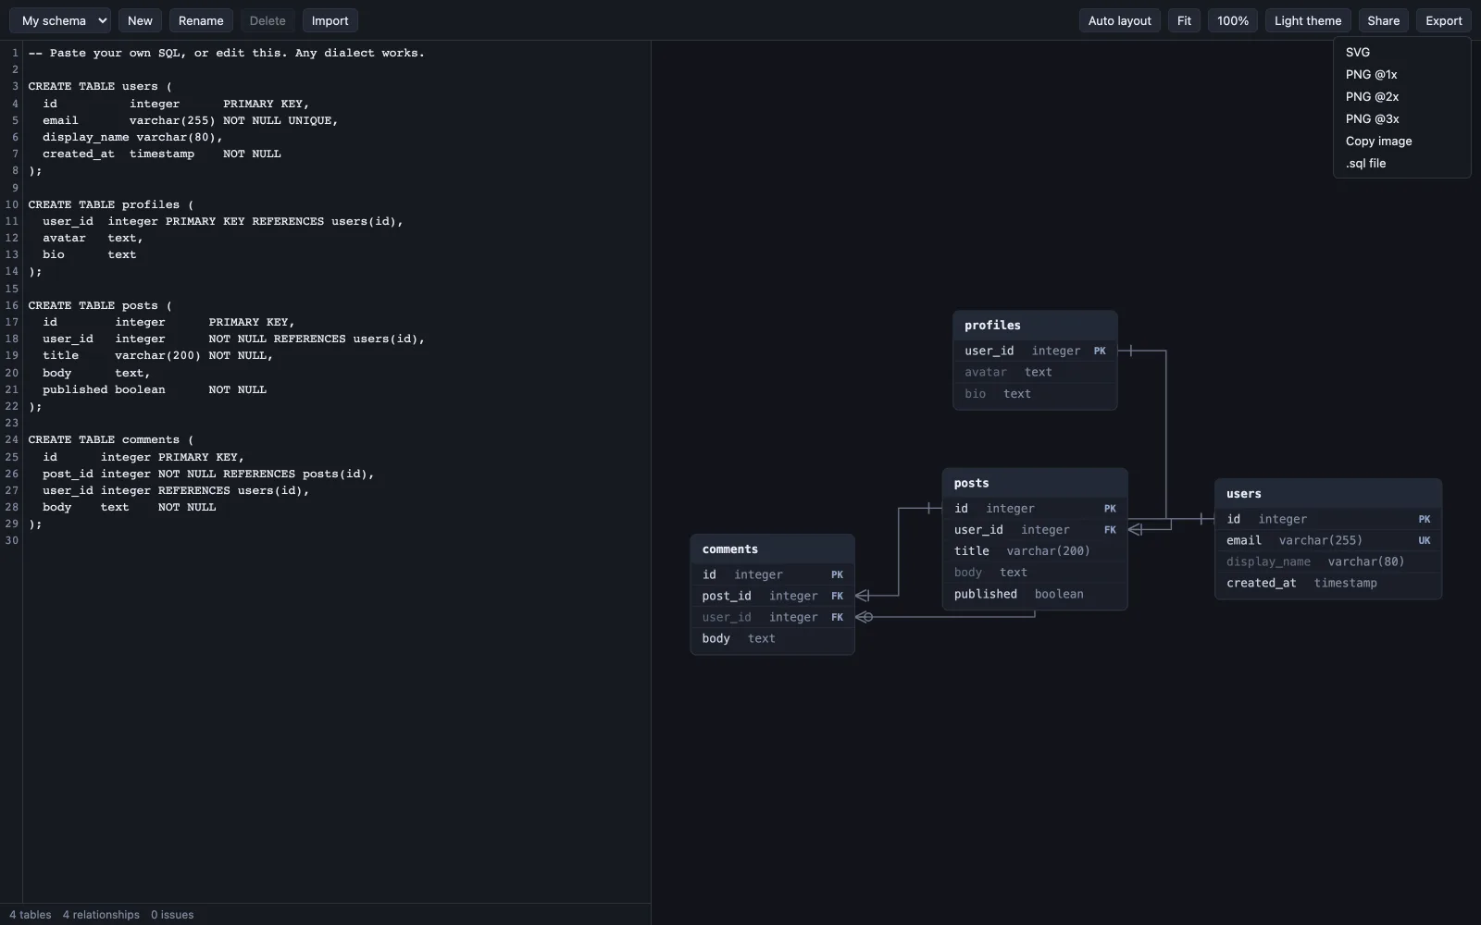Click the optional crow's foot at comments user_id
This screenshot has width=1481, height=925.
tap(864, 617)
